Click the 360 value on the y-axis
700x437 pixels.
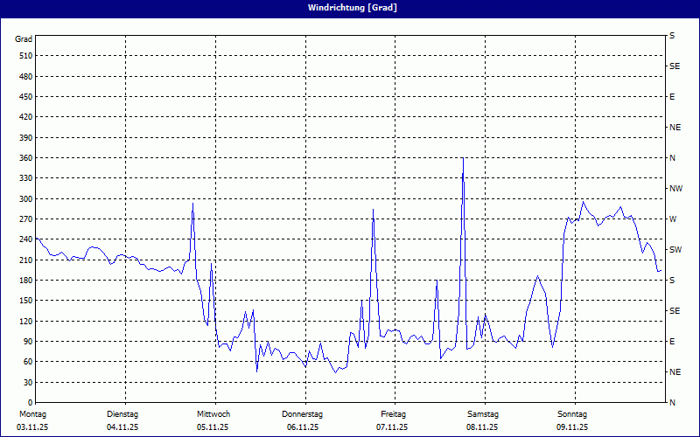(x=24, y=158)
